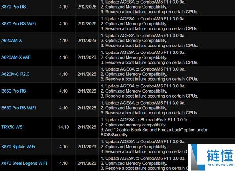Select version 4.10 in B650 Pro RS row
This screenshot has height=171, width=235.
coord(63,91)
